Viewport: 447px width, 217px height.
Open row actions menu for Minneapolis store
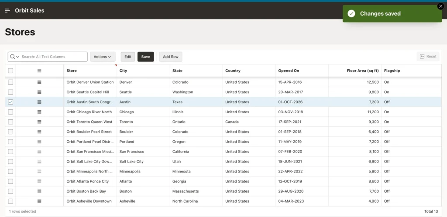pos(39,171)
